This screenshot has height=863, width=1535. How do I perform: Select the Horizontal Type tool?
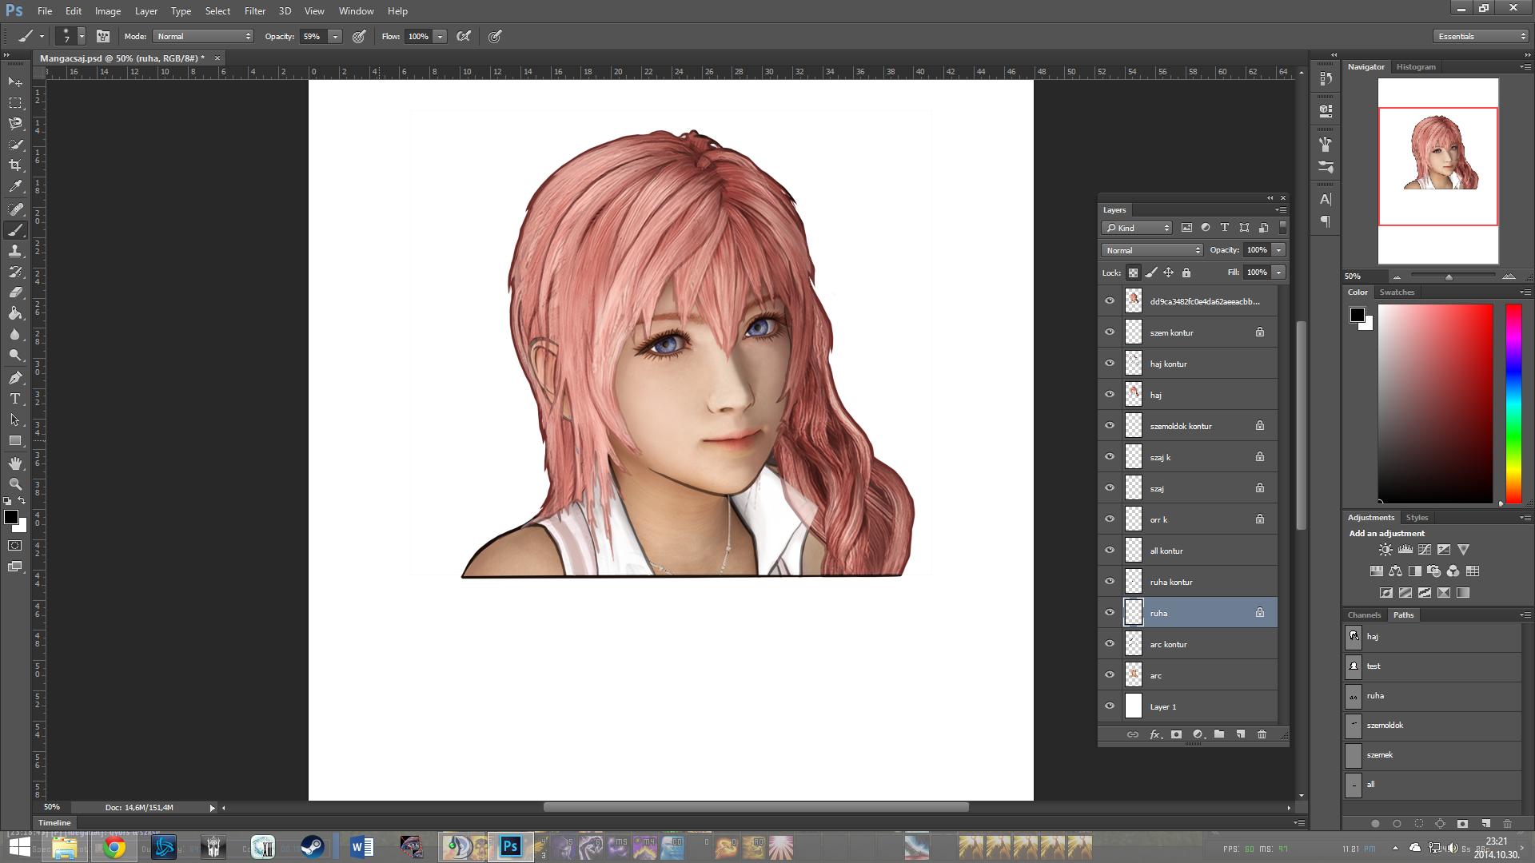15,399
